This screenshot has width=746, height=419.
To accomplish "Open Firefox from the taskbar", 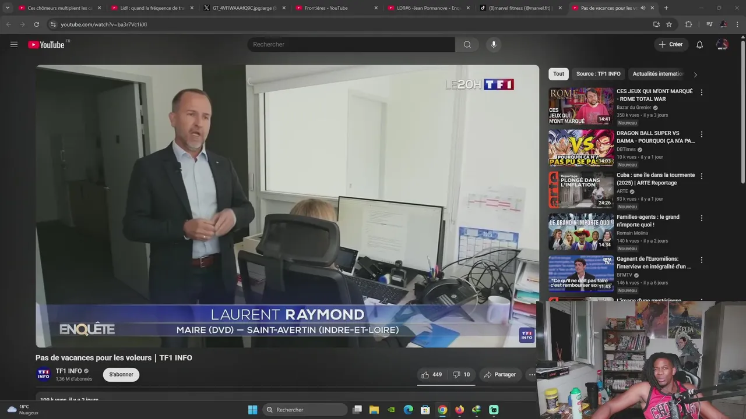I will pyautogui.click(x=459, y=410).
